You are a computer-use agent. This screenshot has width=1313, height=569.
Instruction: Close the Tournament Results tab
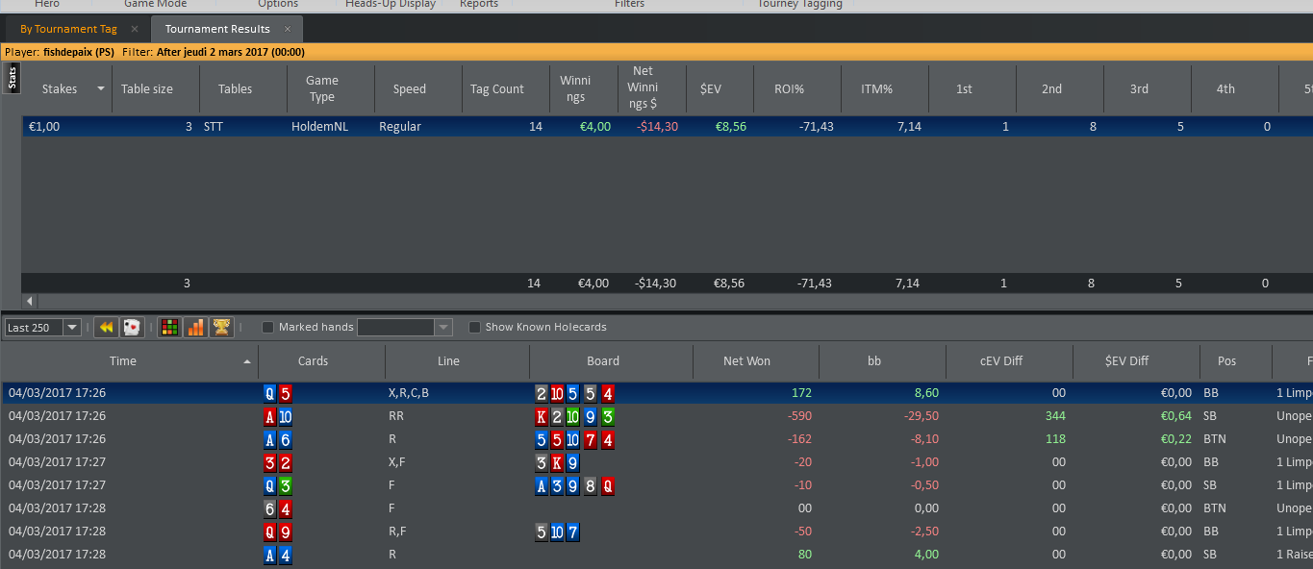(288, 29)
